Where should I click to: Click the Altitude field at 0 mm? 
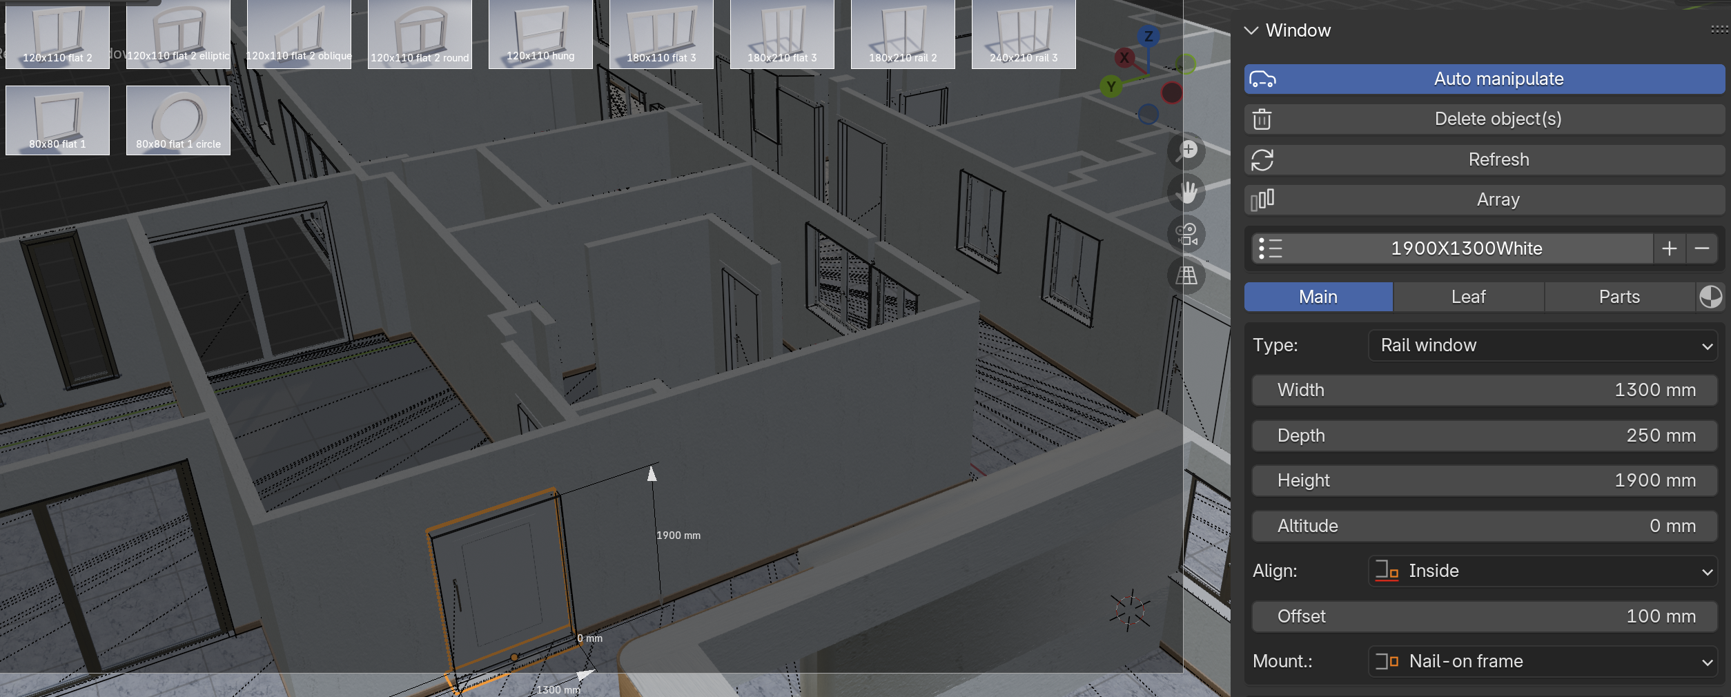[x=1485, y=526]
